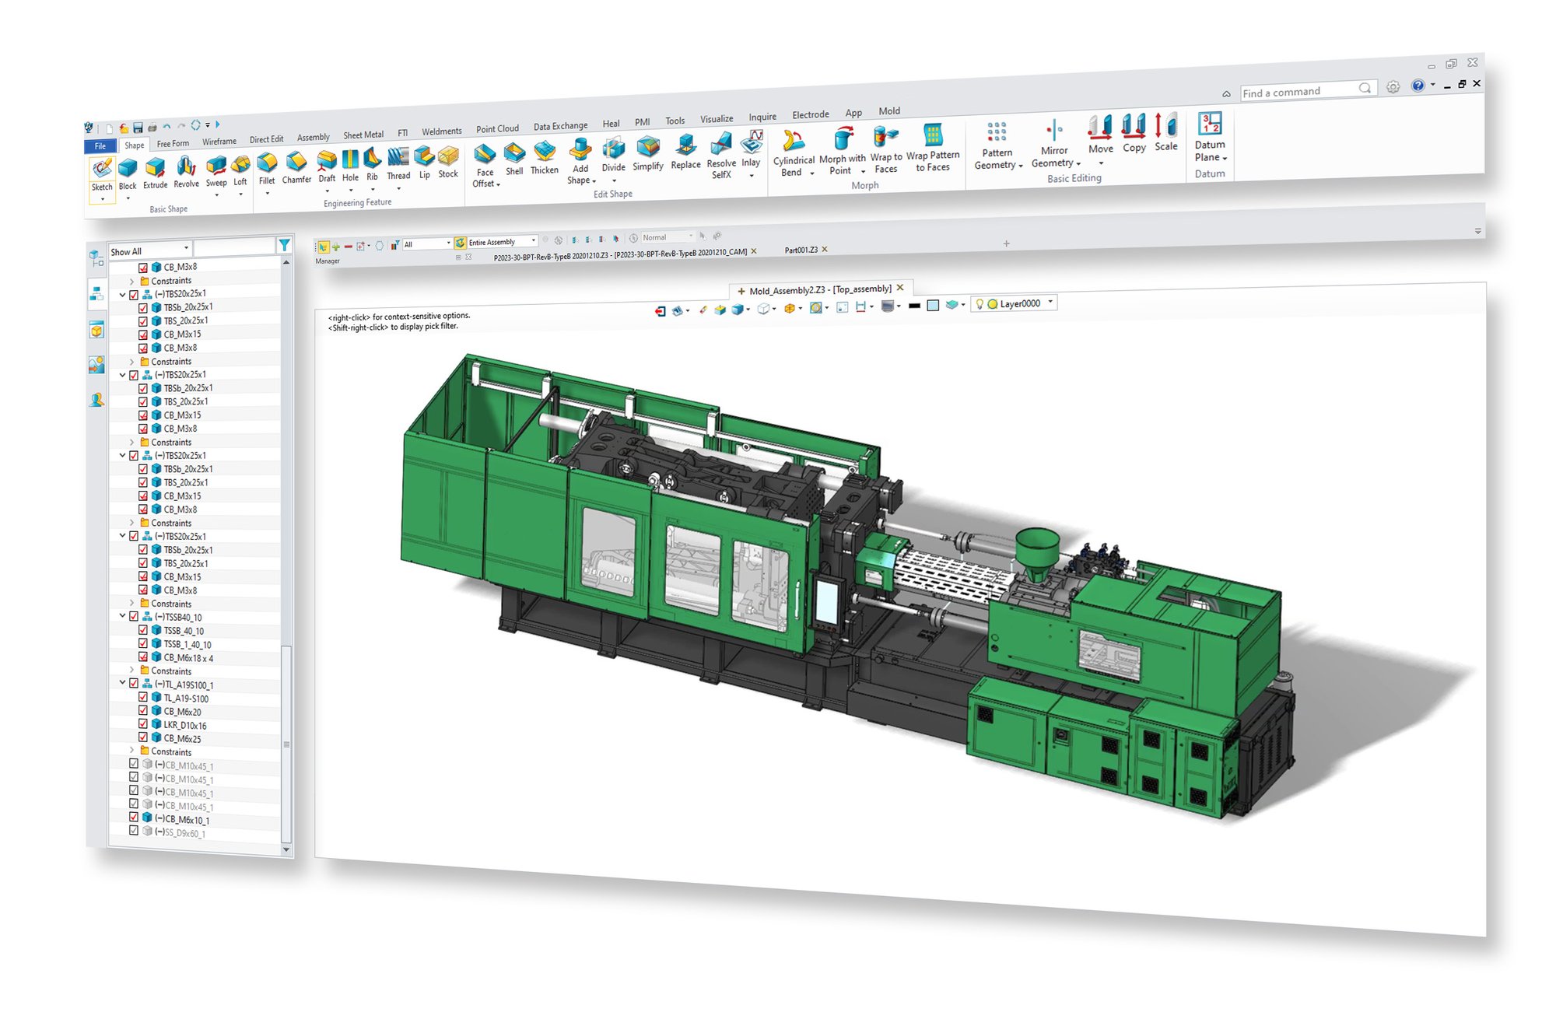1556x1019 pixels.
Task: Open the Face Offset tool
Action: pyautogui.click(x=485, y=166)
